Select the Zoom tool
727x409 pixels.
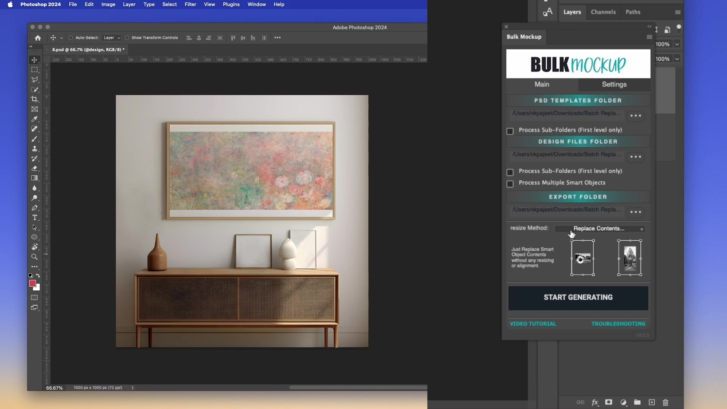point(34,257)
